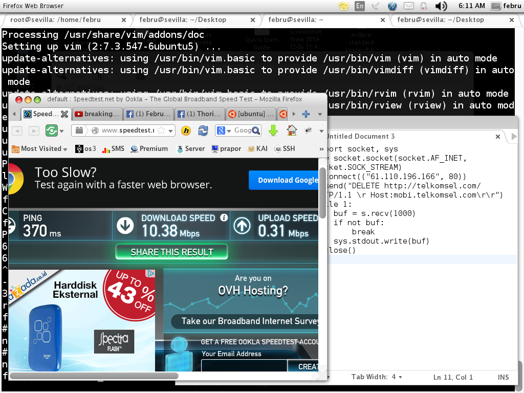Open the mail envelope indicator
This screenshot has height=393, width=524.
click(x=409, y=6)
